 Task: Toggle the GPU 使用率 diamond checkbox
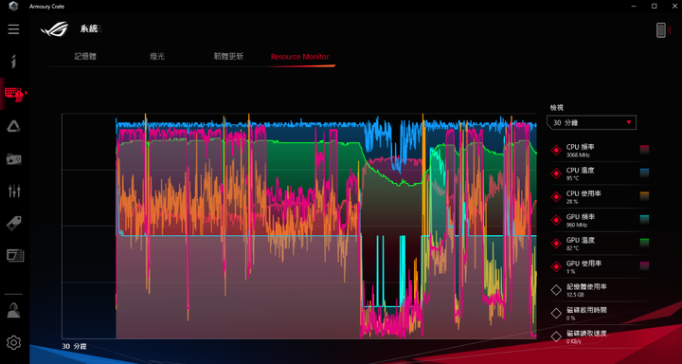tap(556, 266)
